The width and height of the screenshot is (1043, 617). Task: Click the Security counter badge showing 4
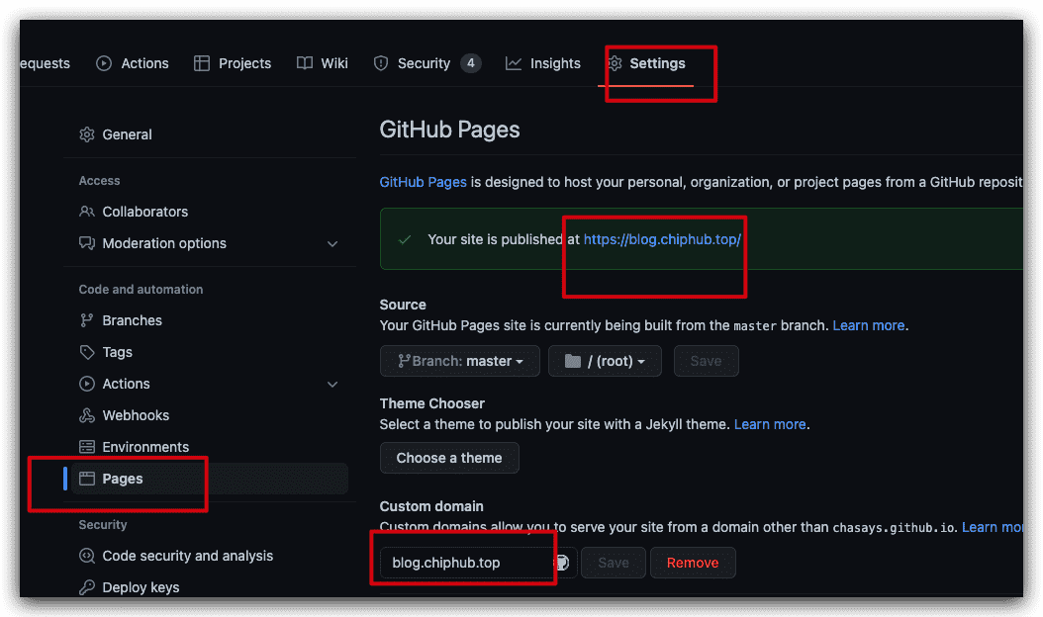point(471,63)
